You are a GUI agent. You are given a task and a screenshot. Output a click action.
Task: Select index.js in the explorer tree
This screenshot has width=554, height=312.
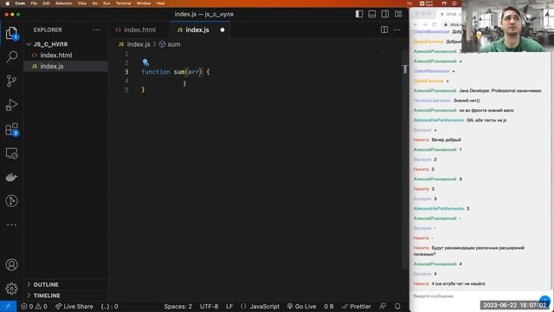tap(66, 66)
